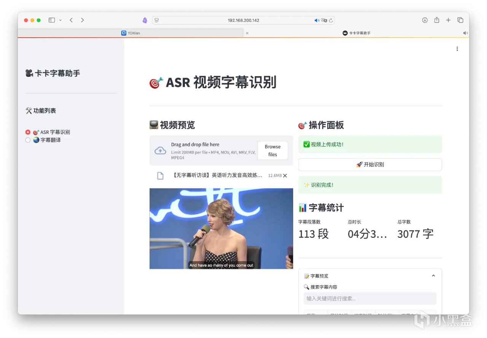Click the 3077 字 total character count

pyautogui.click(x=415, y=234)
